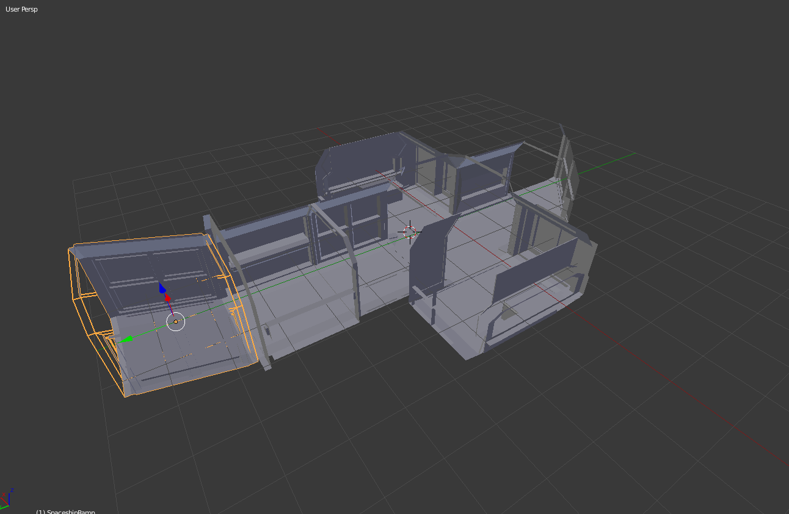Click the red X-axis arrow of the gizmo
Screen dimensions: 789x514
point(167,298)
